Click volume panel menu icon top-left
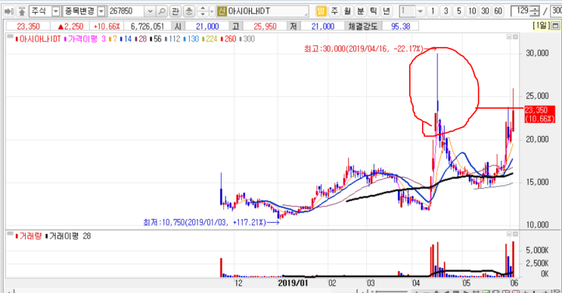 click(x=10, y=233)
